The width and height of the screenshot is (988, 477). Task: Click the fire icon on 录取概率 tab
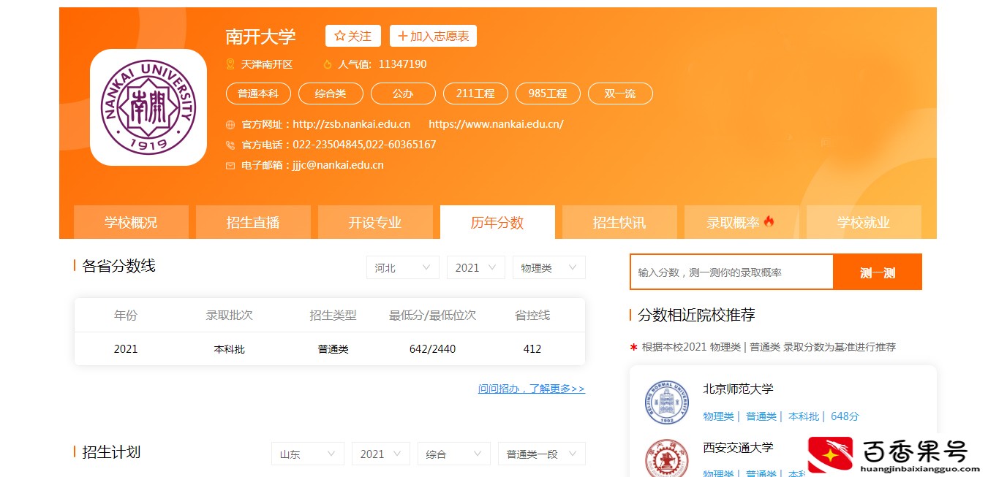click(769, 221)
